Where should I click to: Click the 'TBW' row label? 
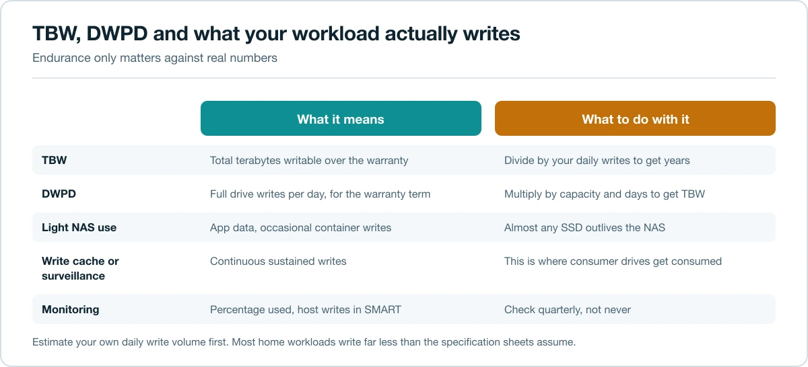click(54, 161)
